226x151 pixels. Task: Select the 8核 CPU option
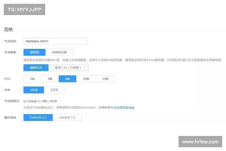point(67,79)
